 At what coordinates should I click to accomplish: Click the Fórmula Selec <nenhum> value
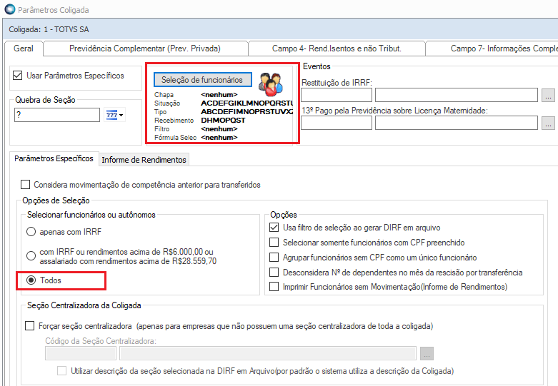tap(219, 137)
